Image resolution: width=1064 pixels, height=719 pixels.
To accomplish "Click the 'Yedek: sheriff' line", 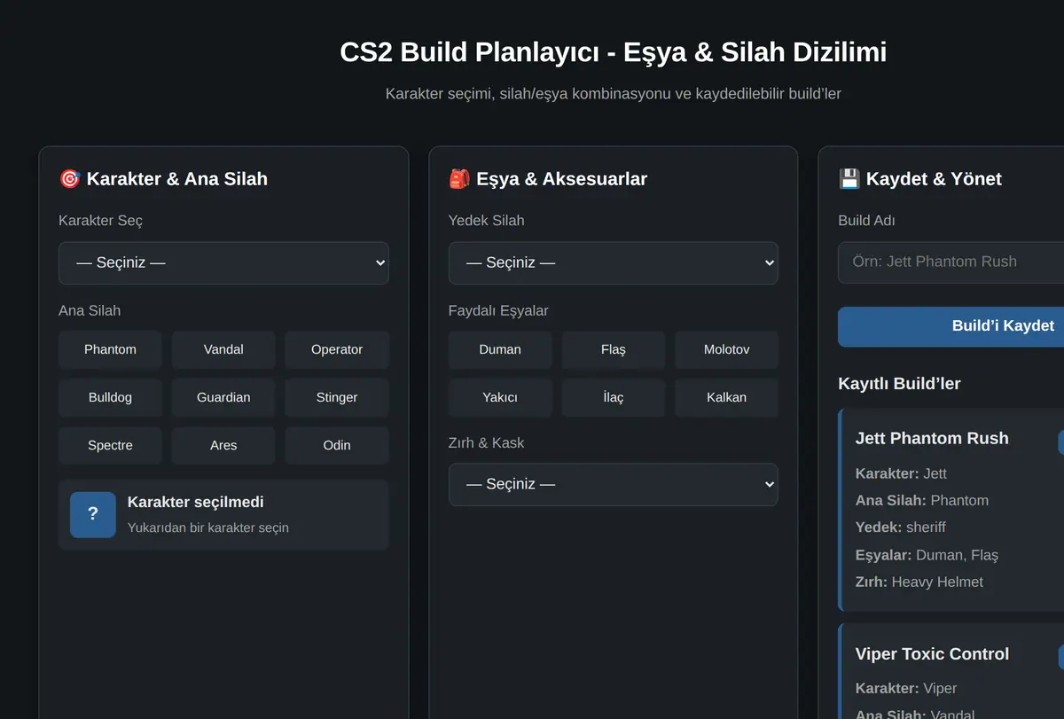I will (x=901, y=528).
